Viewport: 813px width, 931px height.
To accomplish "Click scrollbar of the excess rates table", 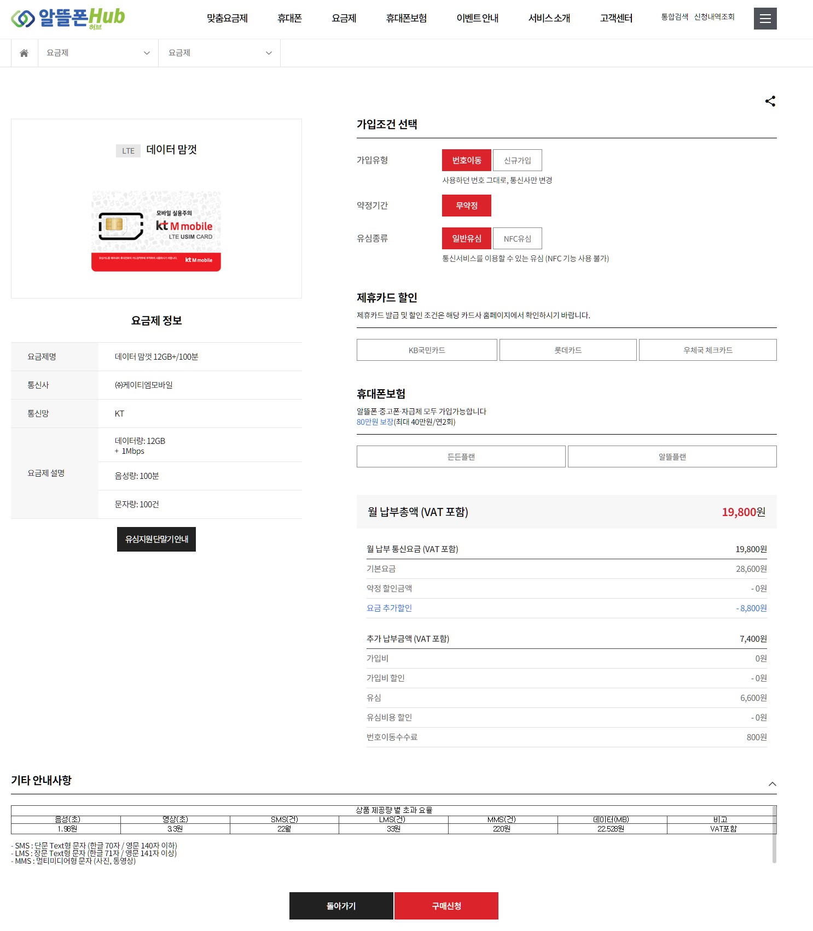I will coord(774,834).
